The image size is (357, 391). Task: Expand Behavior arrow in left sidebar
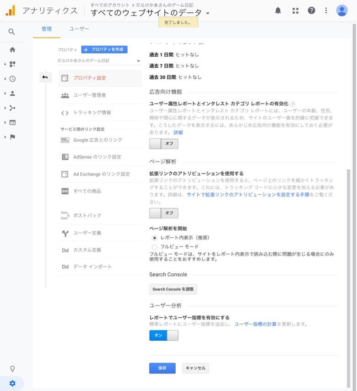(5, 122)
